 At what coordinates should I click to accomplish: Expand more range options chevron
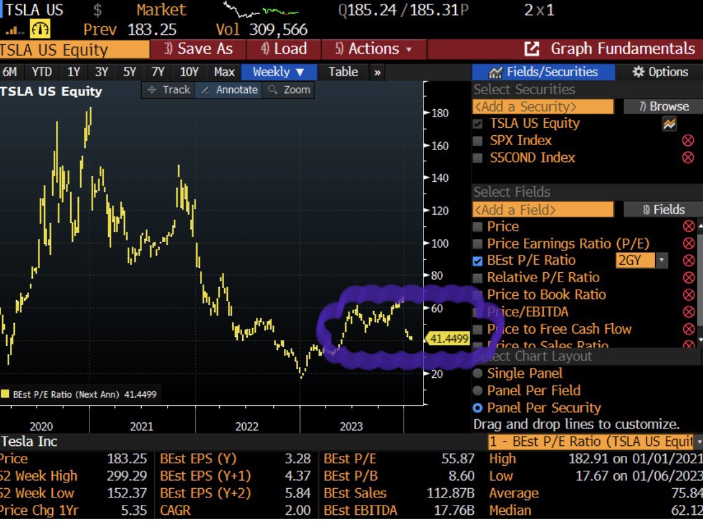pyautogui.click(x=378, y=73)
